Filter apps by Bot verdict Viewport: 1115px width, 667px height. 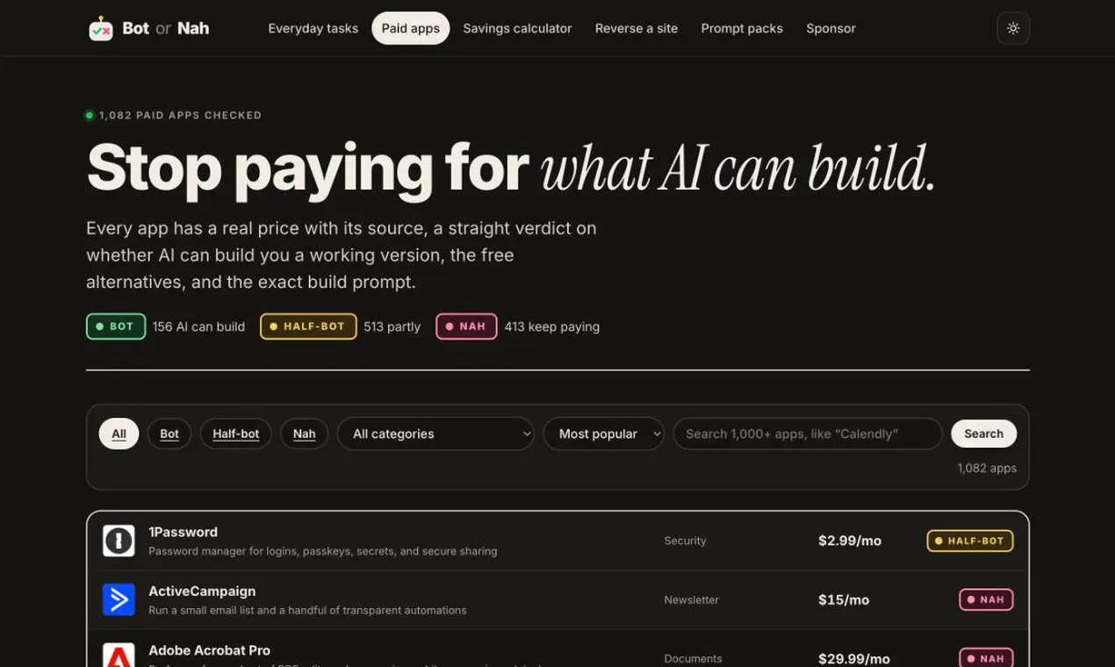pos(169,434)
